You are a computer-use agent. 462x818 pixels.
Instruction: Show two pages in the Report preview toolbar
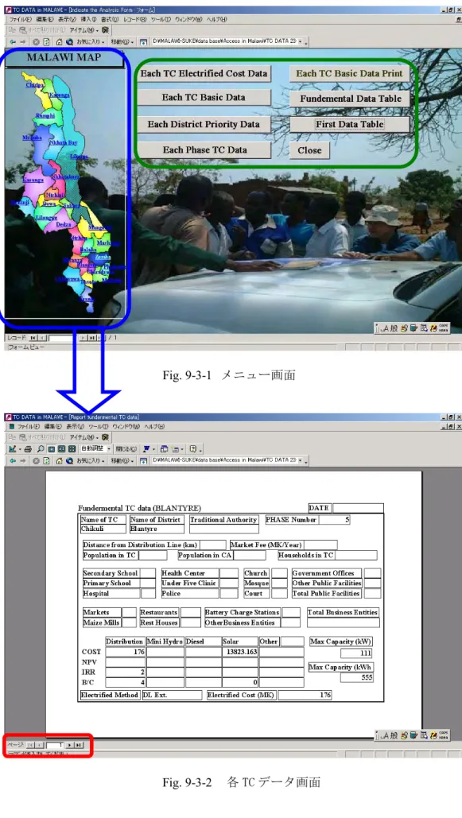[61, 448]
